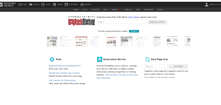The height and width of the screenshot is (105, 221).
Task: Open the Blog menu item
Action: pyautogui.click(x=85, y=9)
